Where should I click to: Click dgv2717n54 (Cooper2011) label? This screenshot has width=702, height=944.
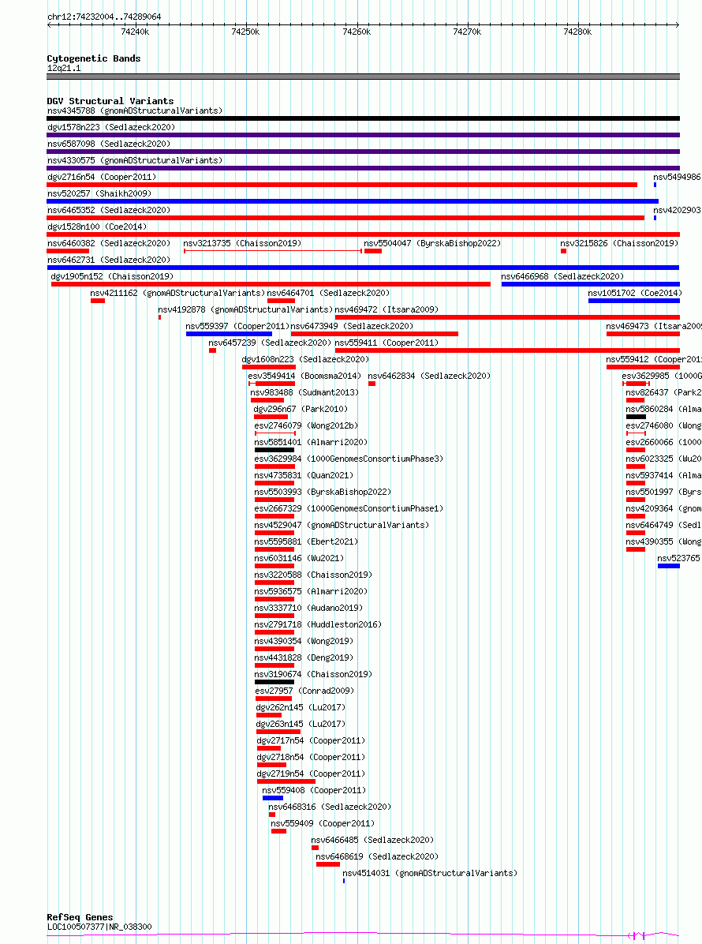[x=311, y=741]
